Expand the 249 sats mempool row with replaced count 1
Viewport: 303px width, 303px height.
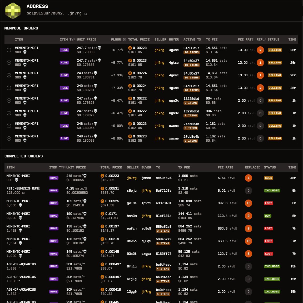9,75
